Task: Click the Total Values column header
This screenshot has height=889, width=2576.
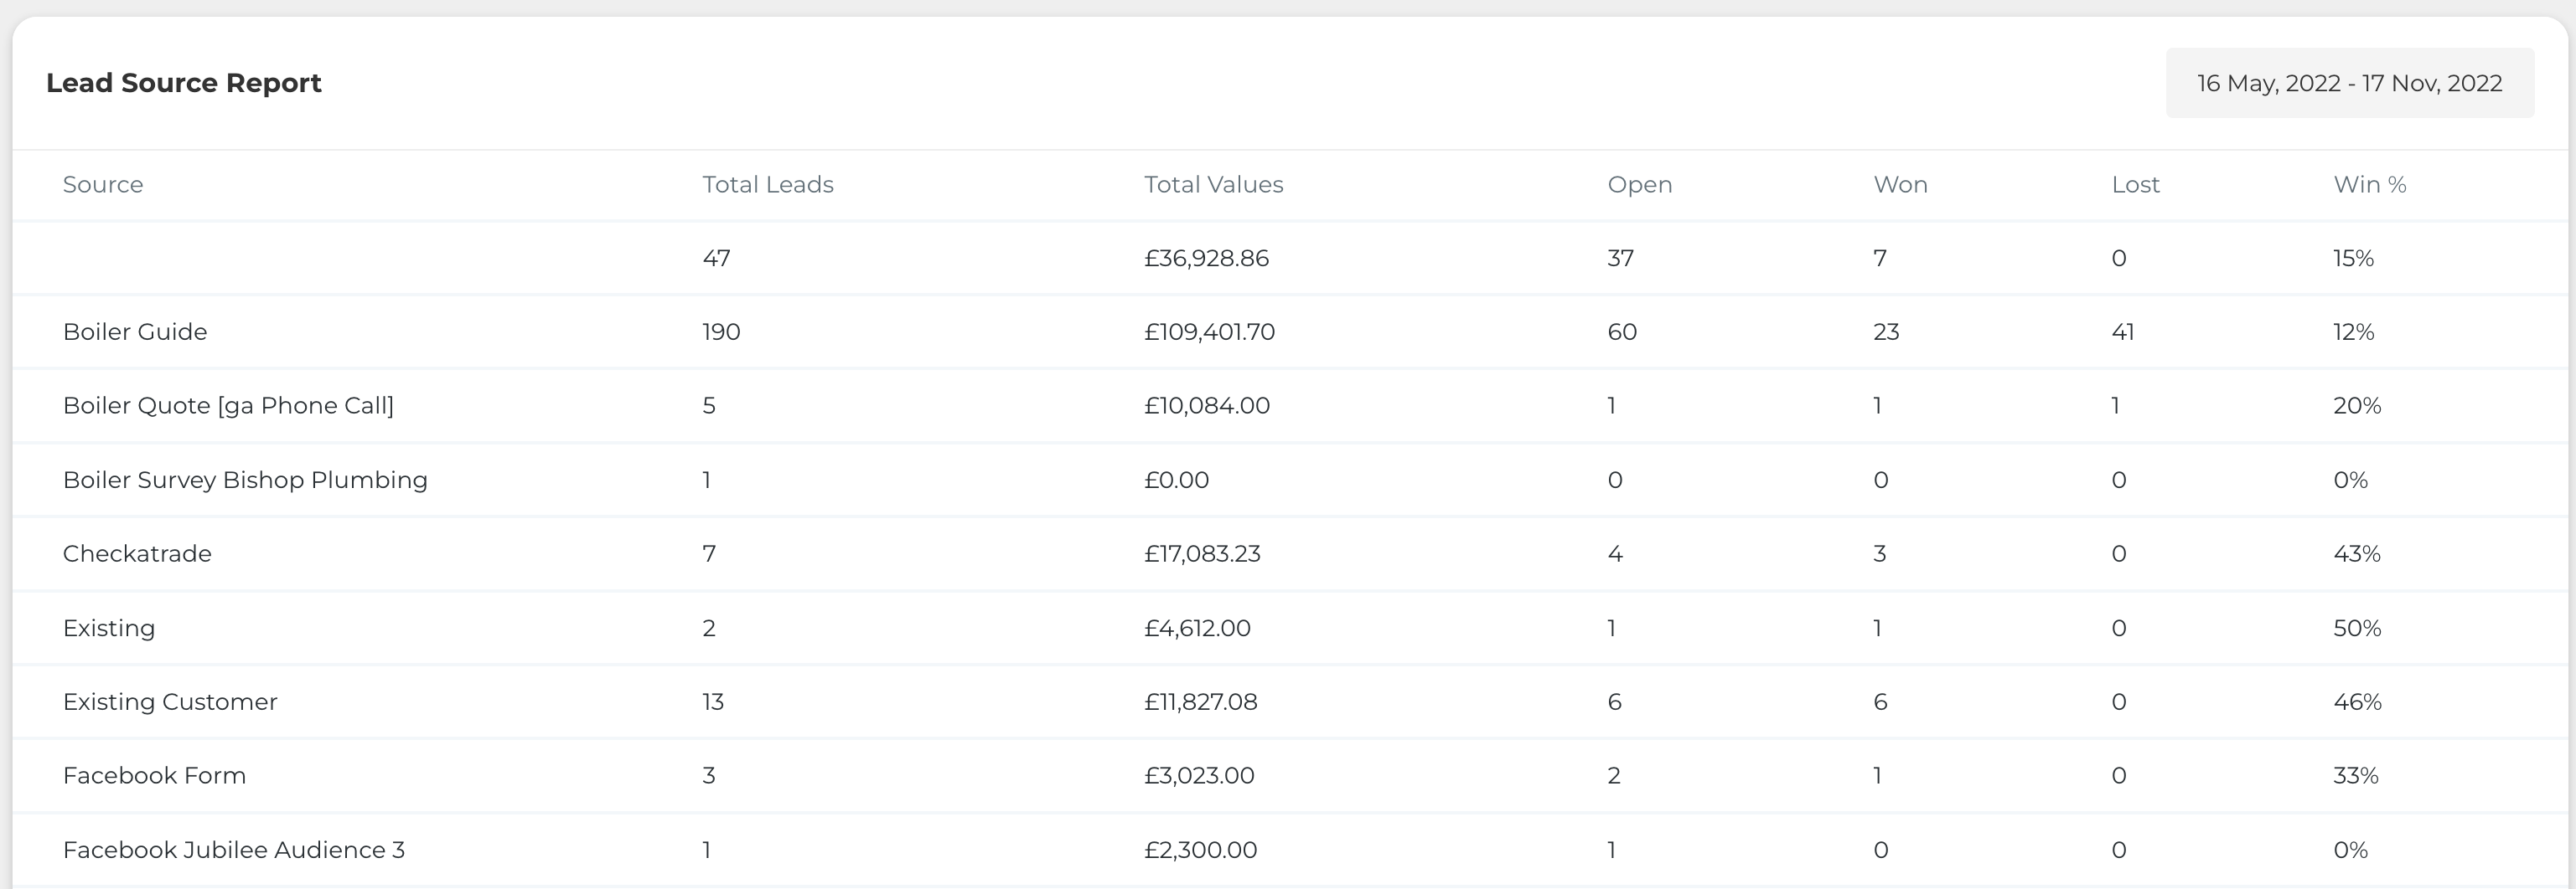Action: pos(1213,185)
